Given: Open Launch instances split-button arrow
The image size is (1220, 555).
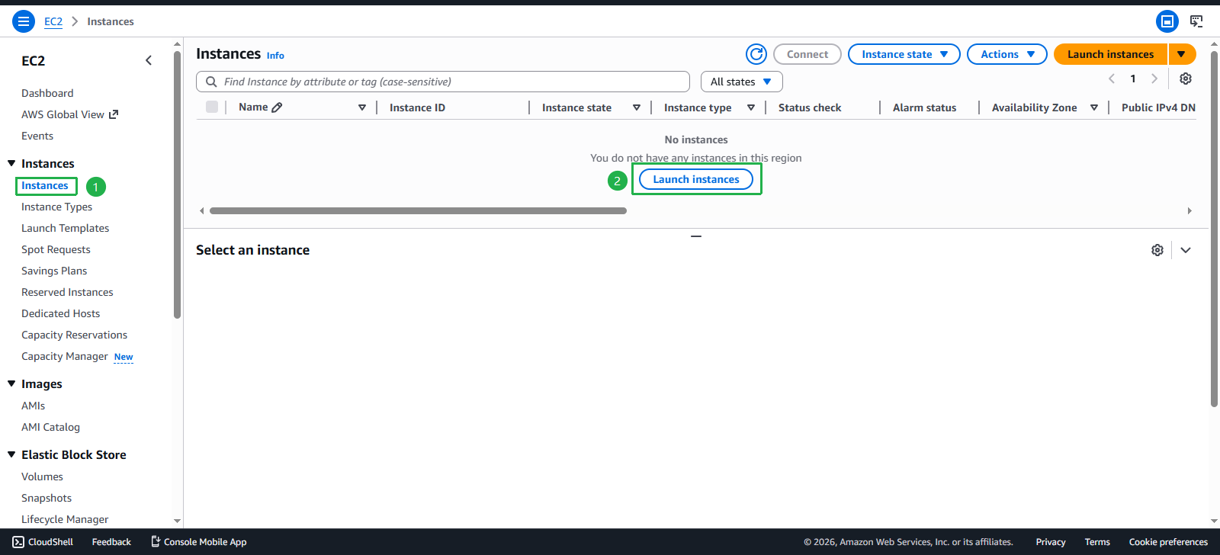Looking at the screenshot, I should point(1181,54).
